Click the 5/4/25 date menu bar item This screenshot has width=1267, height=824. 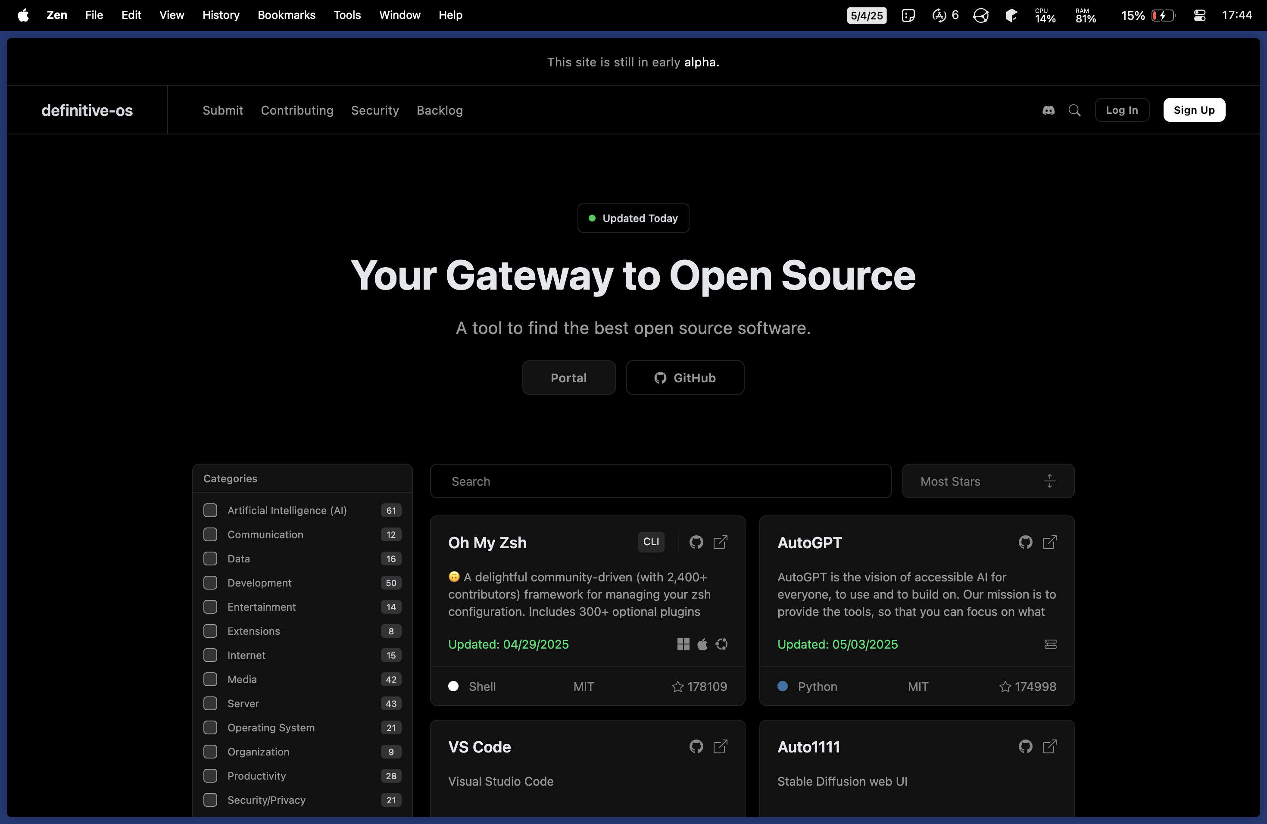866,16
